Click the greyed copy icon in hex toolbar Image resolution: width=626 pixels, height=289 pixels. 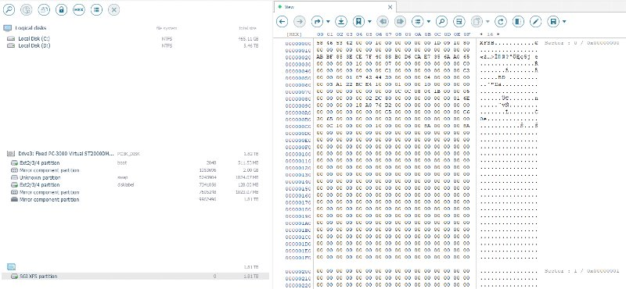click(477, 21)
